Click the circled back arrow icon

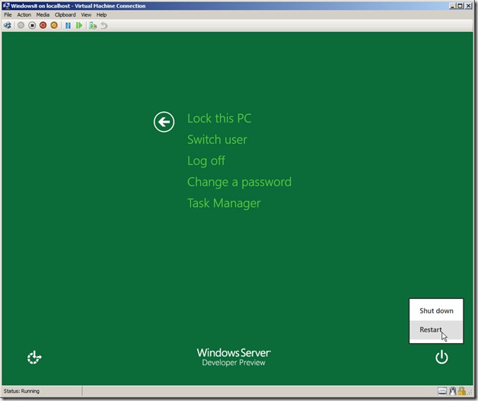tap(164, 122)
